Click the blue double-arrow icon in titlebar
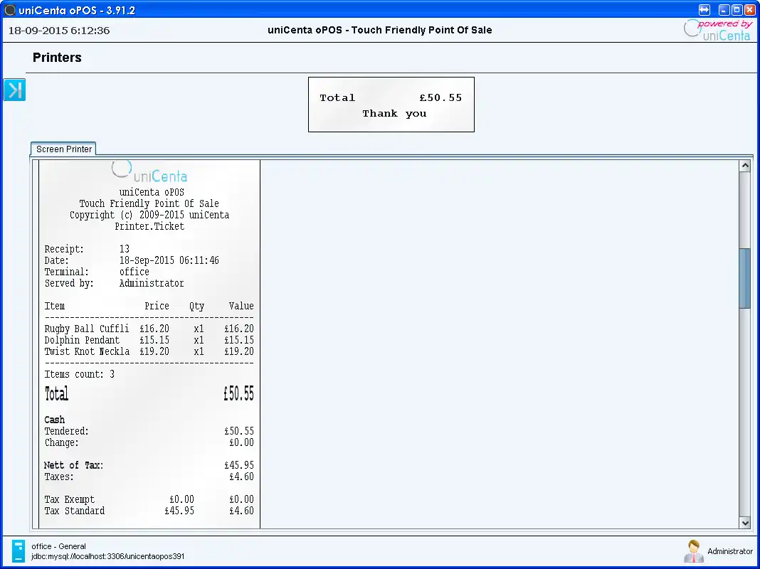Viewport: 760px width, 569px height. [x=704, y=9]
